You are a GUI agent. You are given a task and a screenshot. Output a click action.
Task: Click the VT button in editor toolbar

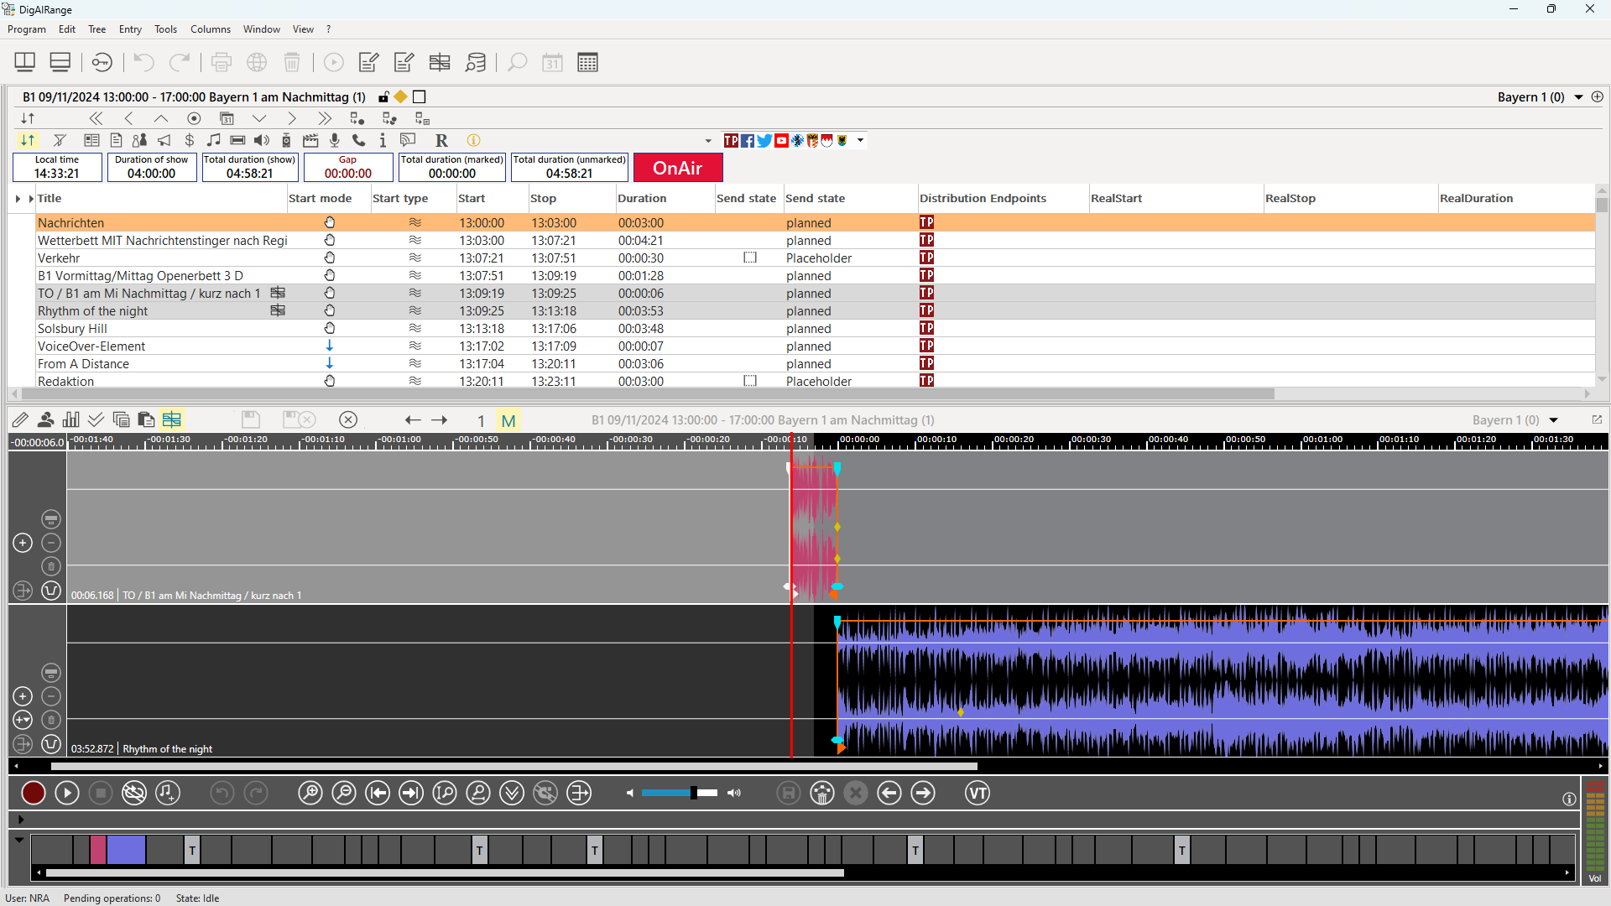[978, 793]
